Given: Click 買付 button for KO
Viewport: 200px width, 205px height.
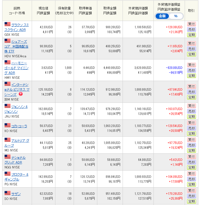Looking at the screenshot, I should [x=191, y=123].
